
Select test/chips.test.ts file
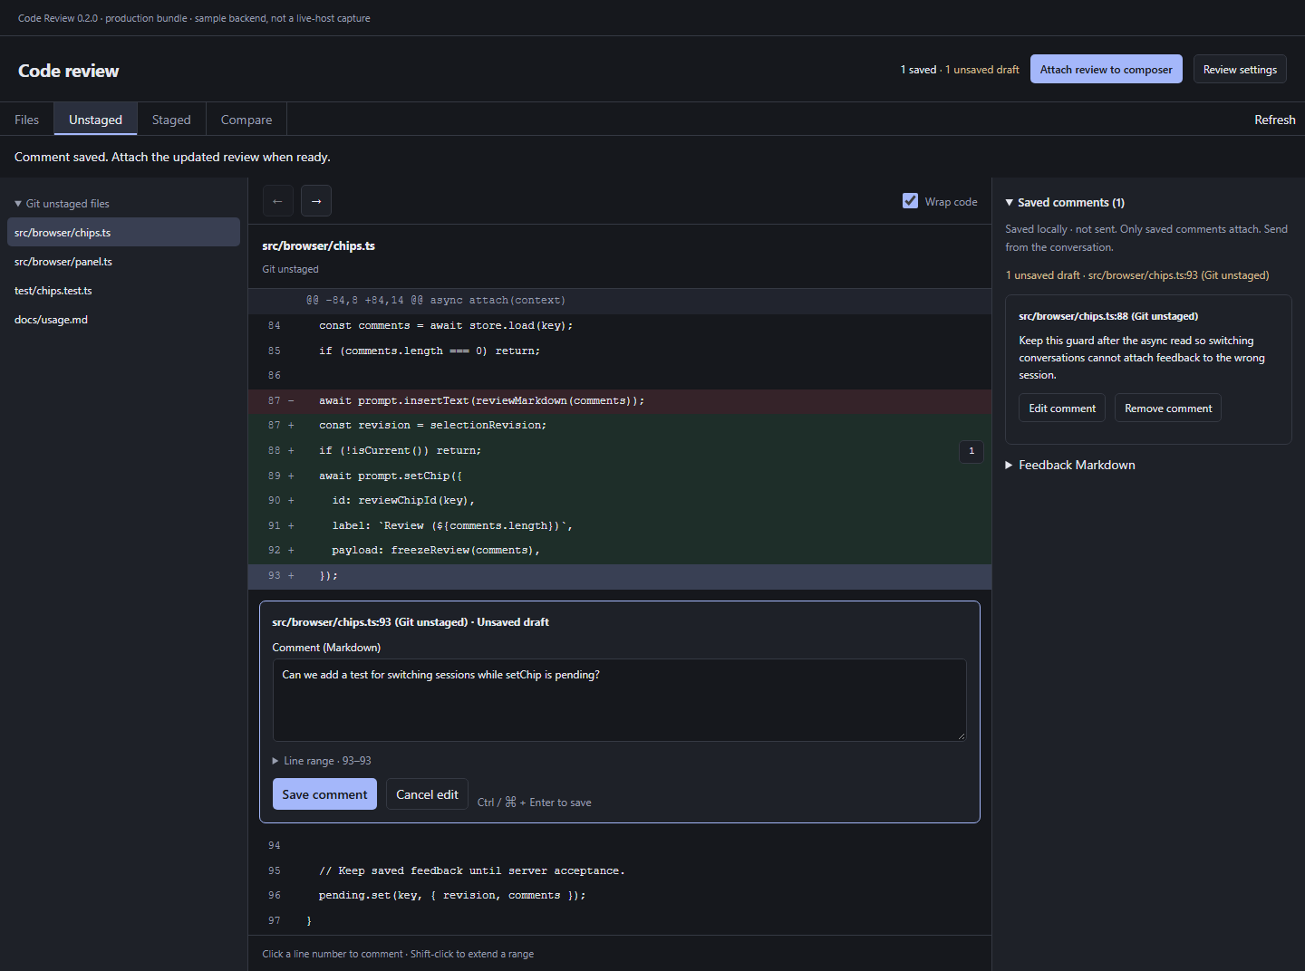pyautogui.click(x=123, y=291)
